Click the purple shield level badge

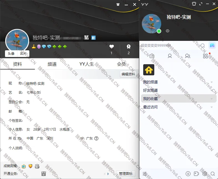pos(39,47)
